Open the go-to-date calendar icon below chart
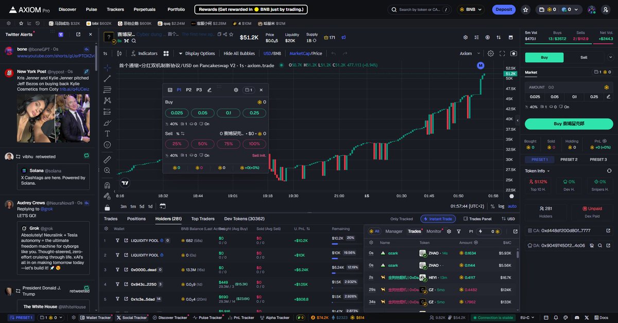The image size is (618, 323). coord(163,206)
